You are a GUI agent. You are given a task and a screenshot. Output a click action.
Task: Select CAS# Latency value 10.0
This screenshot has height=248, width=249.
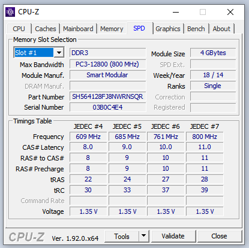166,147
